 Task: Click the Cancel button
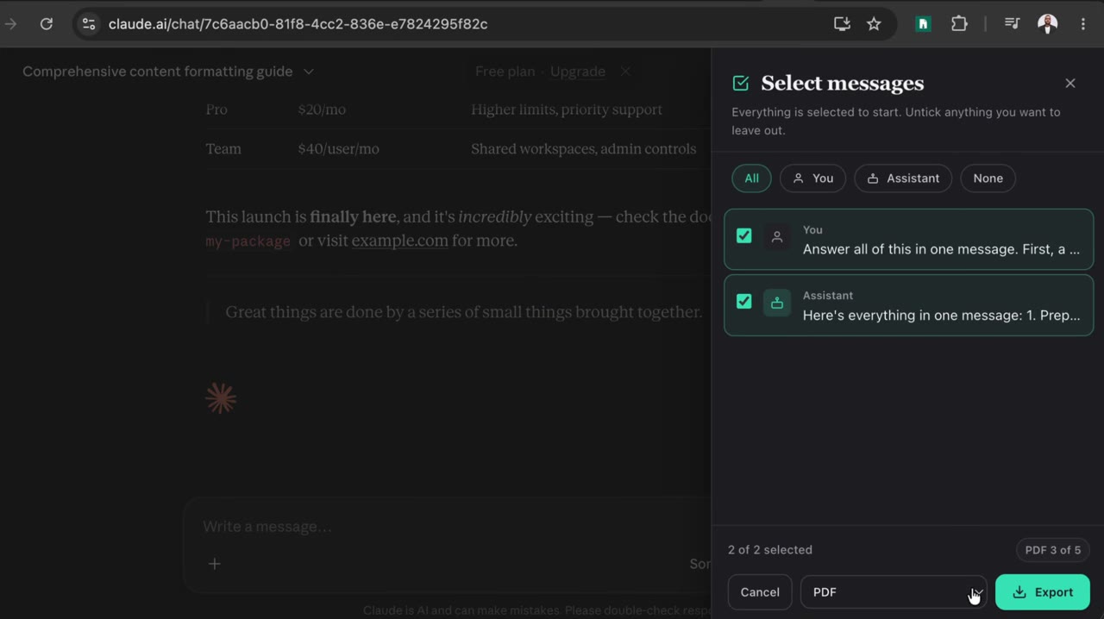point(760,592)
